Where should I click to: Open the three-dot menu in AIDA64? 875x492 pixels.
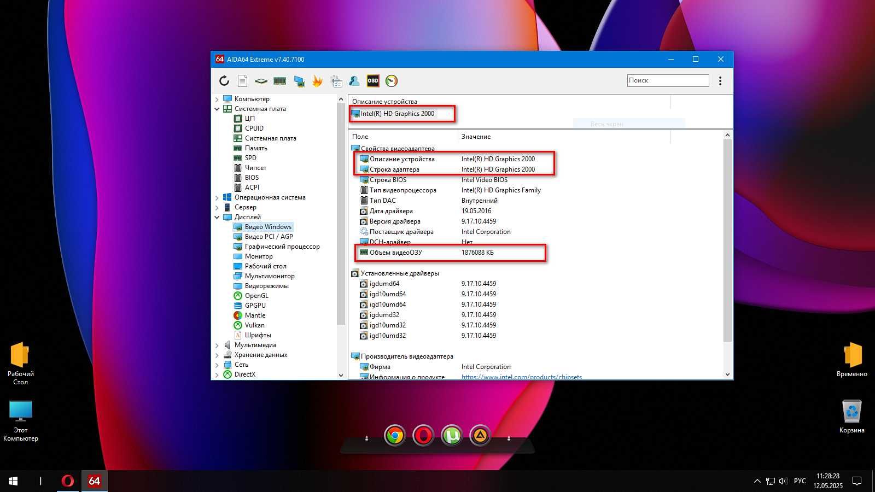click(x=720, y=81)
